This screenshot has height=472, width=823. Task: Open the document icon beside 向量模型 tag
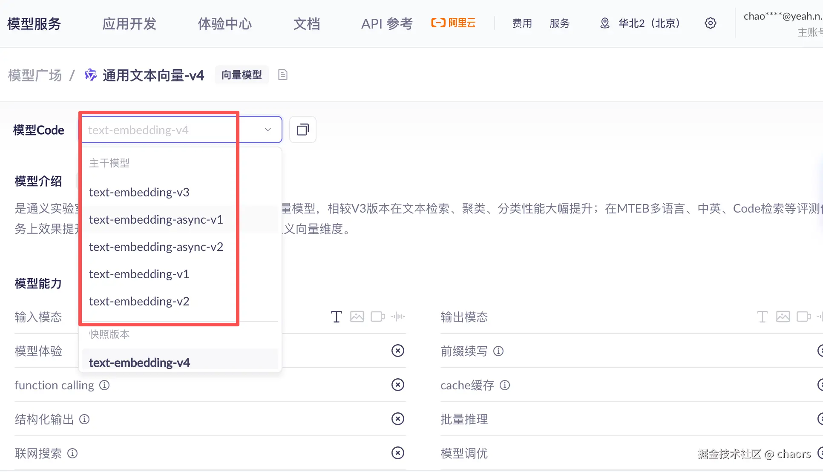(x=282, y=75)
